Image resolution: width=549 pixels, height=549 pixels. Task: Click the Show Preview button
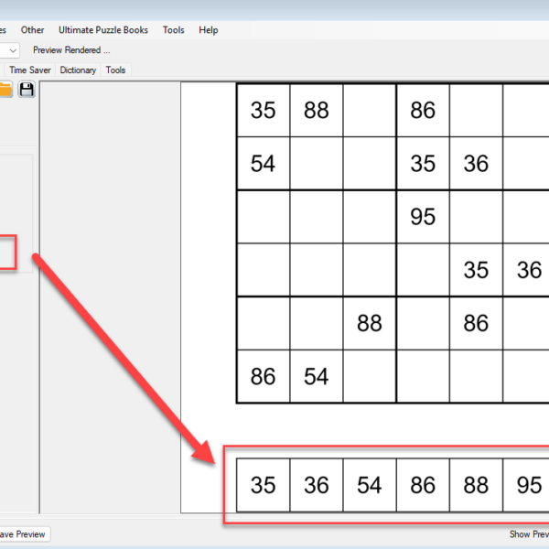click(528, 534)
